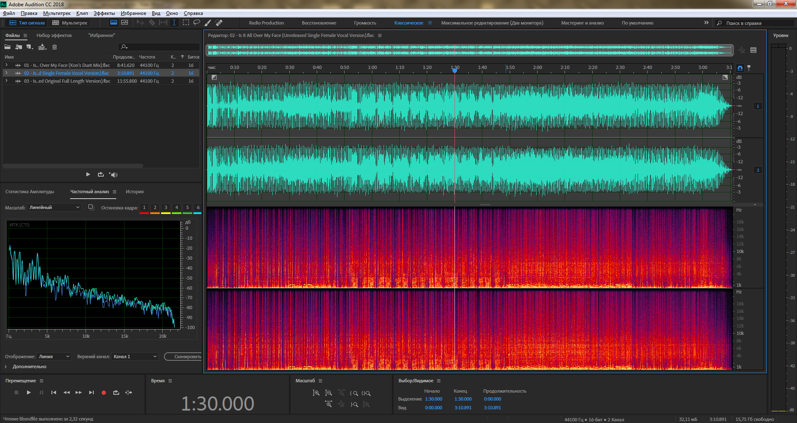
Task: Toggle Skip Selection in transport
Action: coord(129,392)
